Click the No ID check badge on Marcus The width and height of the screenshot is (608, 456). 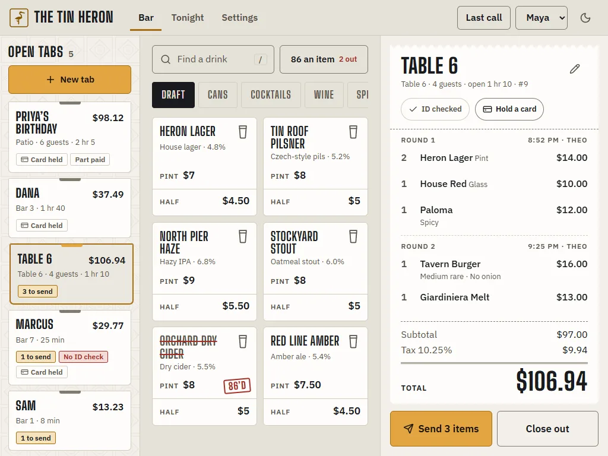(83, 357)
